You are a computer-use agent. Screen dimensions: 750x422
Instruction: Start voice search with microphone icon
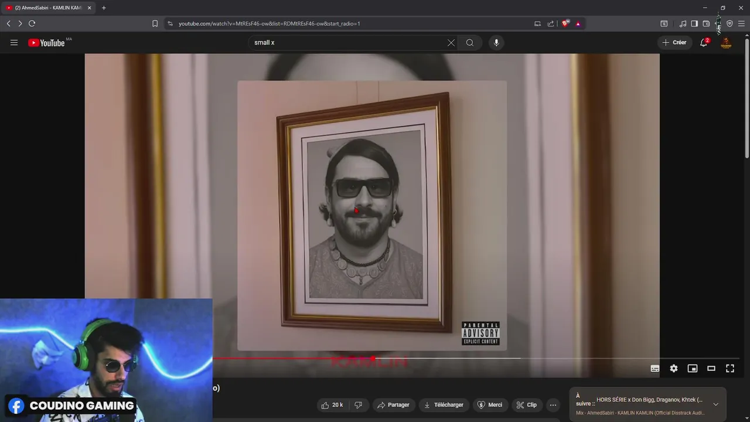pyautogui.click(x=496, y=43)
